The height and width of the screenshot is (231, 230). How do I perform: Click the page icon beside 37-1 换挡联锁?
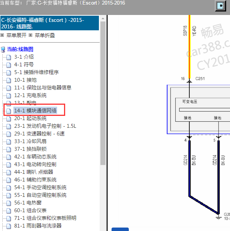tap(9, 149)
